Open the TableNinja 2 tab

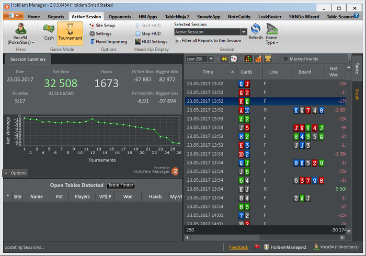[x=177, y=17]
